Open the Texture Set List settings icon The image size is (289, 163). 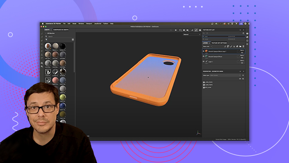(x=243, y=33)
